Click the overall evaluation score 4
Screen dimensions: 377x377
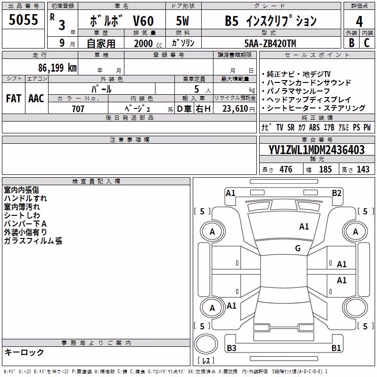[x=359, y=22]
